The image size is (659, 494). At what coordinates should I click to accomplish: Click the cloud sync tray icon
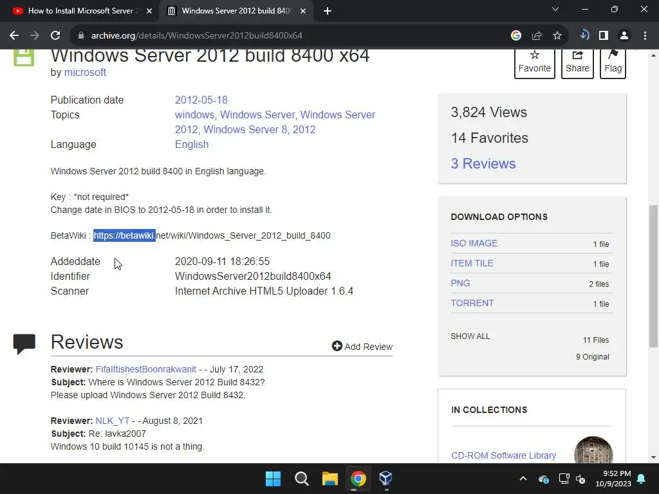(x=543, y=479)
